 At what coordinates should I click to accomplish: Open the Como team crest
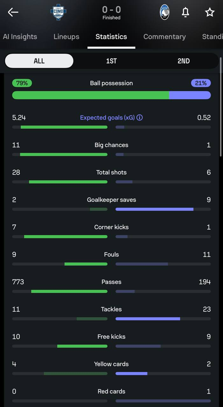[58, 12]
